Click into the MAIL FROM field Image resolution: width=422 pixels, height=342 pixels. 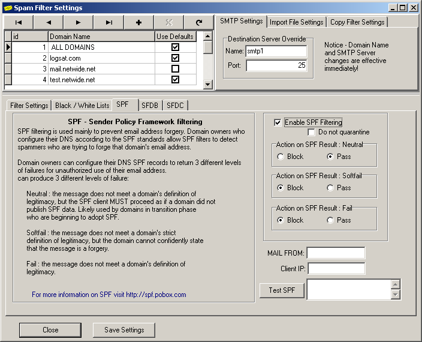(336, 253)
